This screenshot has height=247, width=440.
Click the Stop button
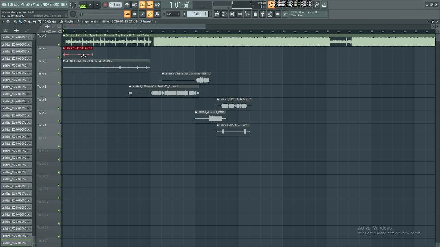(97, 4)
